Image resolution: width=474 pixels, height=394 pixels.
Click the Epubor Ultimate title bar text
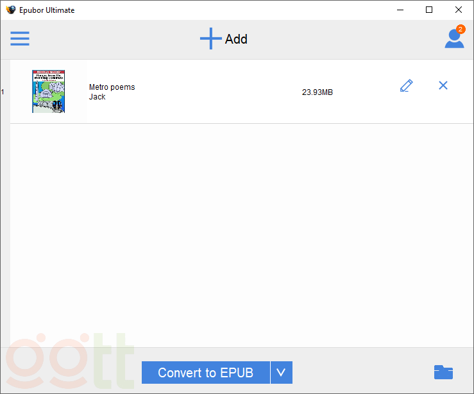pos(47,10)
